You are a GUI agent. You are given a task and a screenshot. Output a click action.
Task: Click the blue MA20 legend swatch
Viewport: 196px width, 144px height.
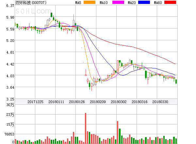(x=144, y=2)
